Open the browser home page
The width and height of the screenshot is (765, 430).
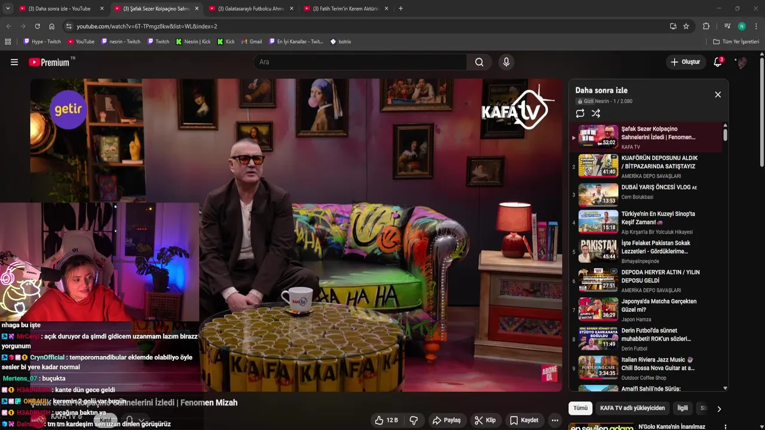coord(51,26)
